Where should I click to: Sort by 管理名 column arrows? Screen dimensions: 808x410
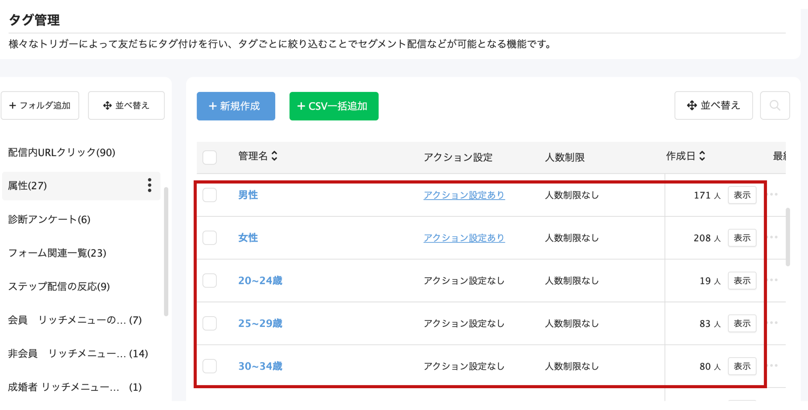(x=274, y=156)
